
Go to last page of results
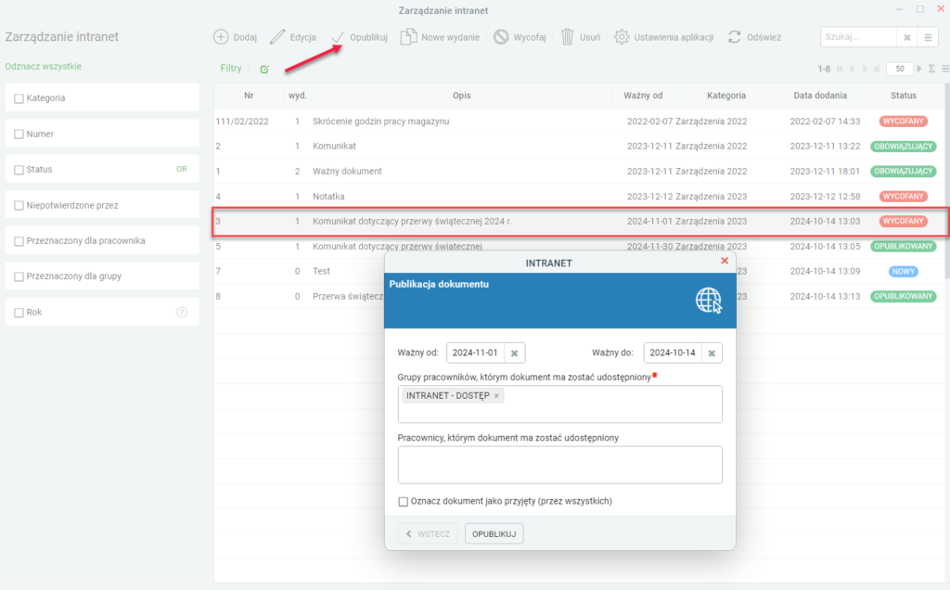click(x=876, y=69)
